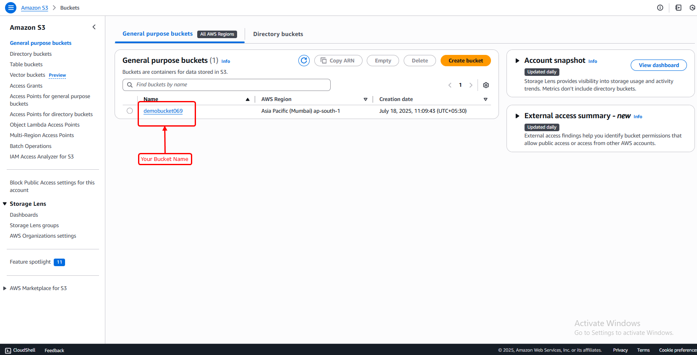Image resolution: width=697 pixels, height=355 pixels.
Task: Open the info panel icon in header
Action: click(660, 8)
